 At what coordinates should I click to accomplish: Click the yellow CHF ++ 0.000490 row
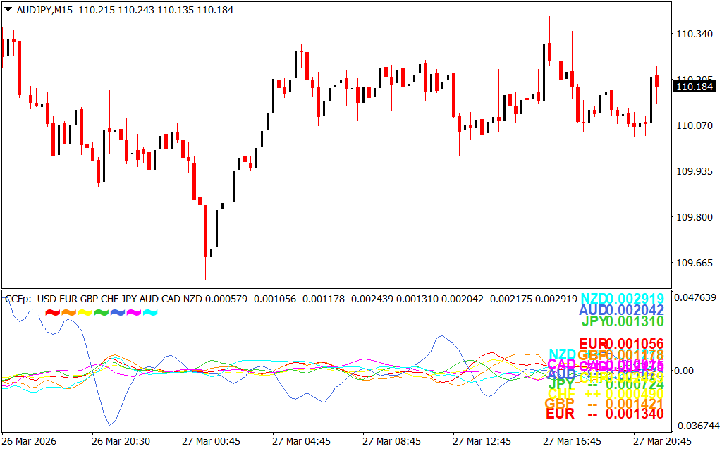tap(604, 393)
